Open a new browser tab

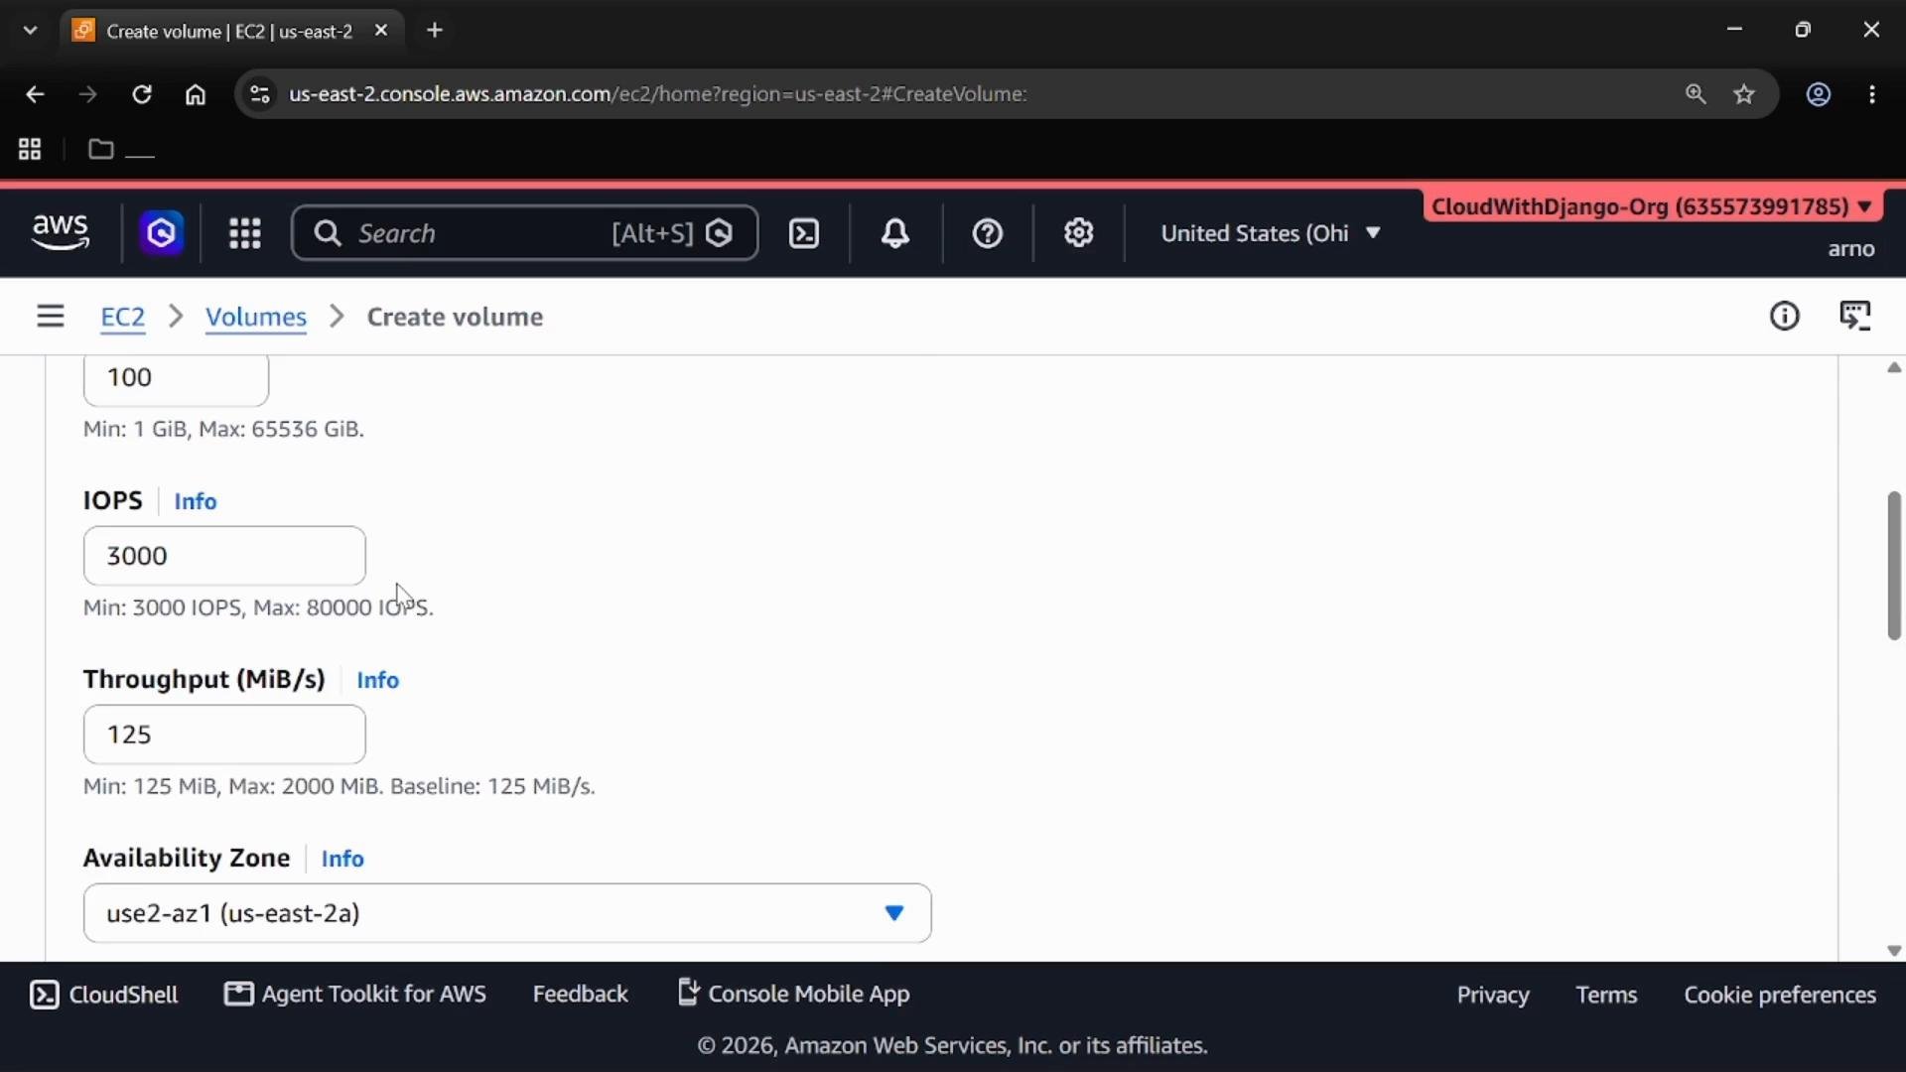point(434,30)
